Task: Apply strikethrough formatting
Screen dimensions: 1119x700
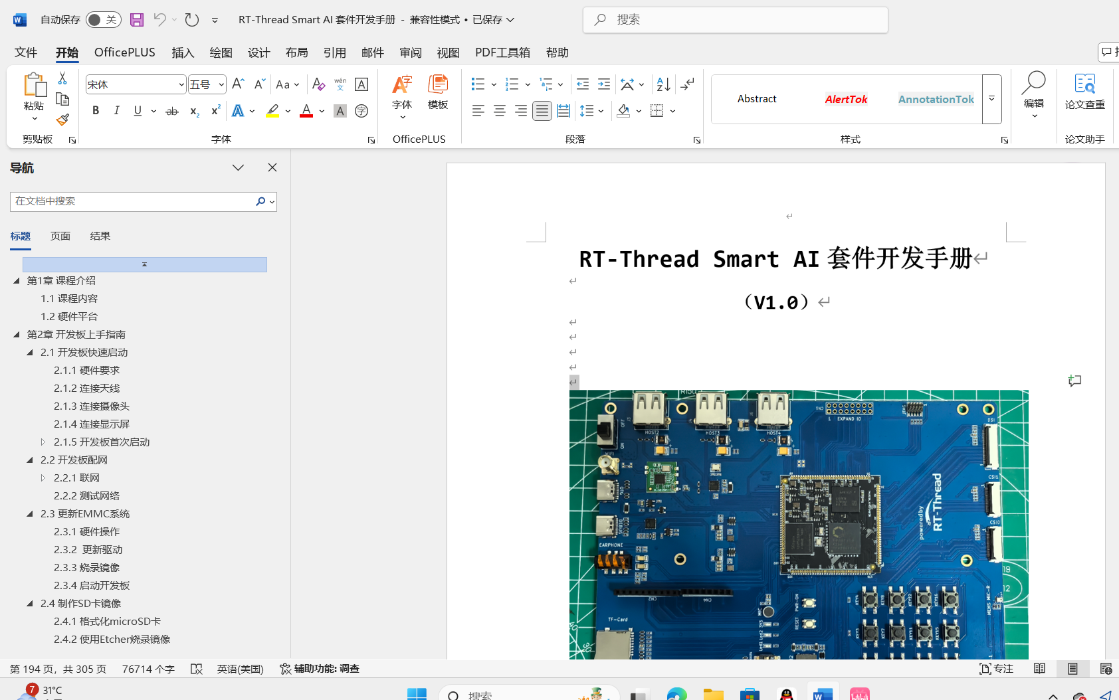Action: (172, 111)
